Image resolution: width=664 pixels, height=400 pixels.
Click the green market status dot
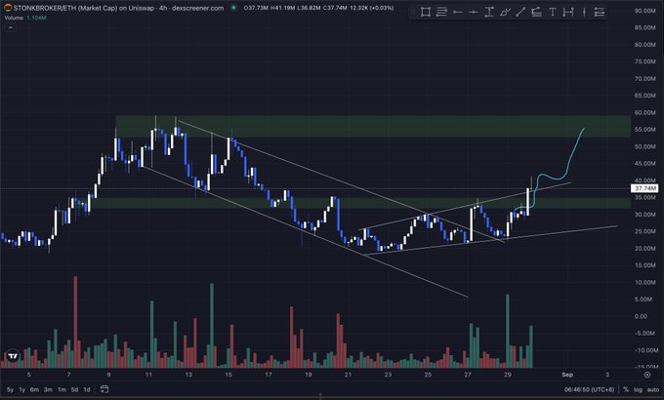pyautogui.click(x=233, y=8)
